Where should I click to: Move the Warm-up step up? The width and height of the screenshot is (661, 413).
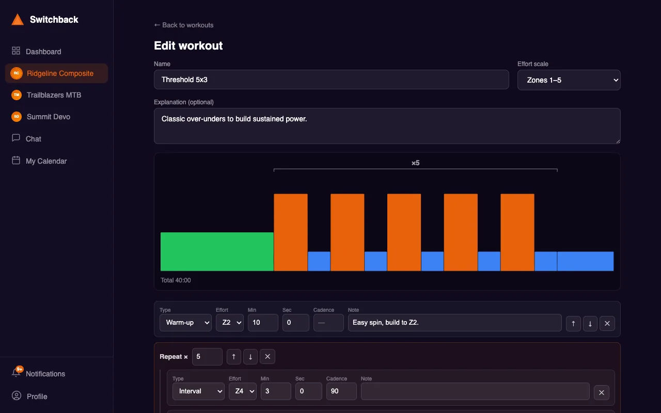(573, 324)
